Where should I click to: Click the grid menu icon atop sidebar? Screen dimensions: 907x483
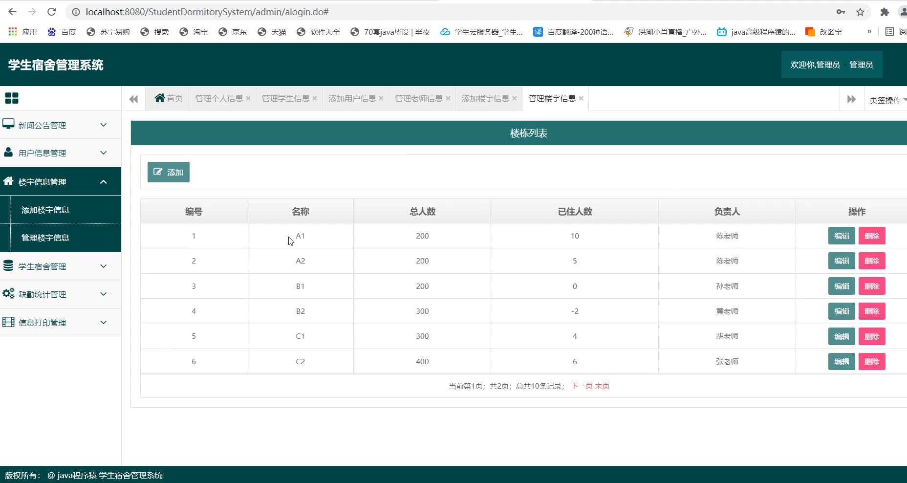click(x=12, y=98)
